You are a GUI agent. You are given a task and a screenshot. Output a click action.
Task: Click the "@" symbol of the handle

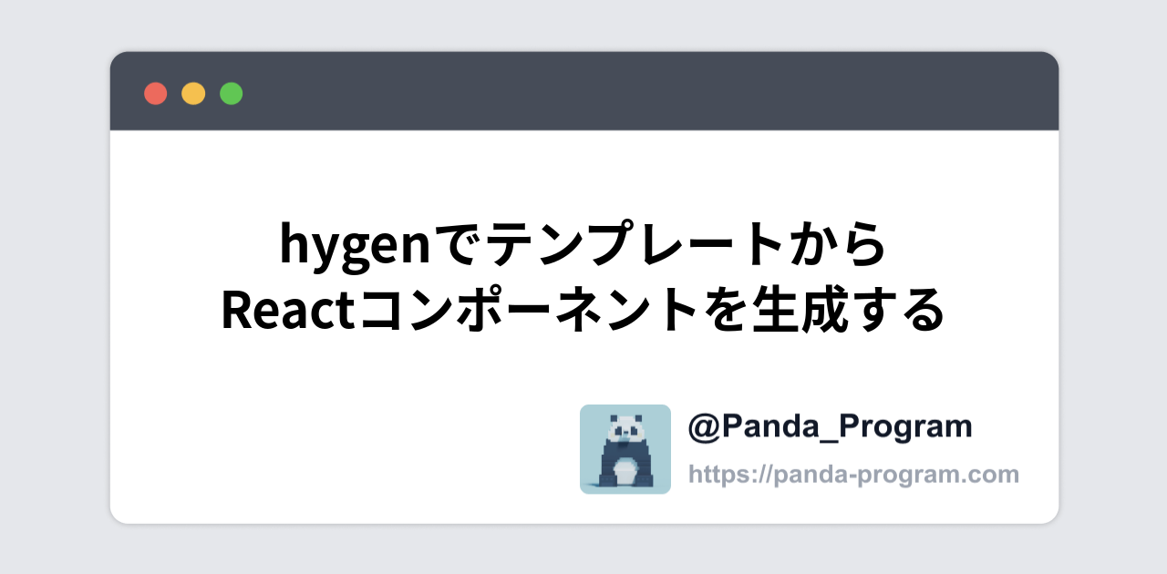point(703,426)
